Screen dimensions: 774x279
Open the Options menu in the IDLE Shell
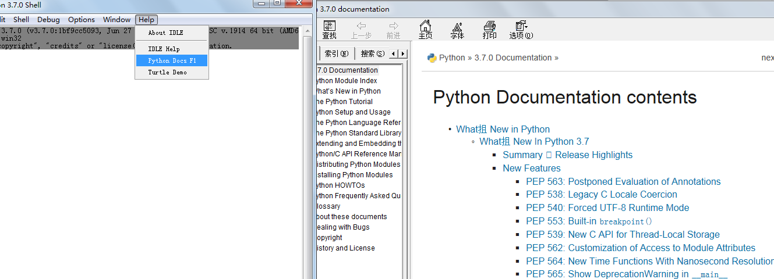[x=82, y=20]
